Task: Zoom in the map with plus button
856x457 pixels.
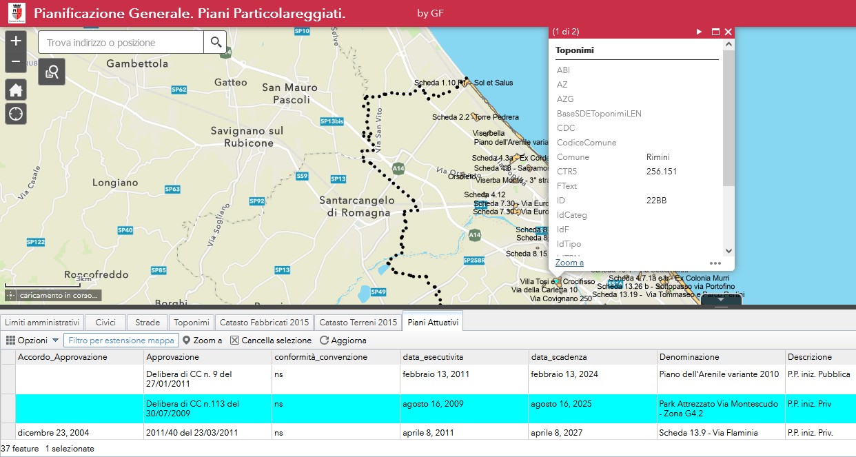Action: coord(16,41)
